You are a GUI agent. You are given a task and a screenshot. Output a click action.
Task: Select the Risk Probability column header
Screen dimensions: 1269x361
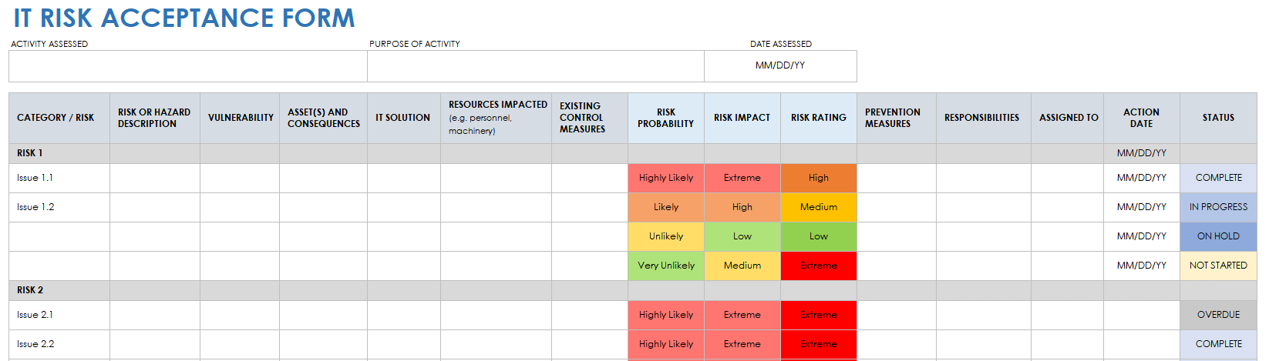pyautogui.click(x=665, y=118)
